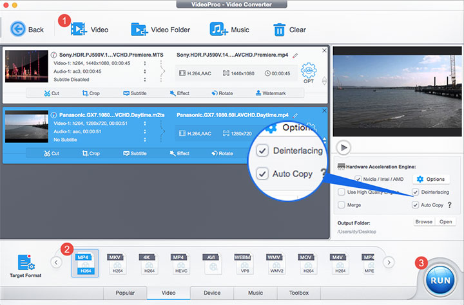The height and width of the screenshot is (305, 464).
Task: Choose MOV H264 format
Action: coord(307,264)
